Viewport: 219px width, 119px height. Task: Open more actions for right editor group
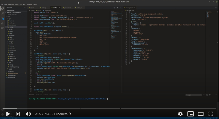[216, 8]
